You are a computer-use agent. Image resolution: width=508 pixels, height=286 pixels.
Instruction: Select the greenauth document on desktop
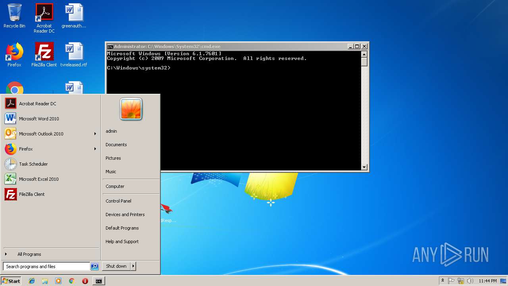[74, 16]
